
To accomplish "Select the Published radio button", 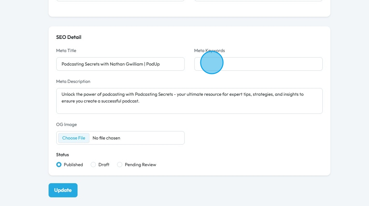I will tap(59, 165).
